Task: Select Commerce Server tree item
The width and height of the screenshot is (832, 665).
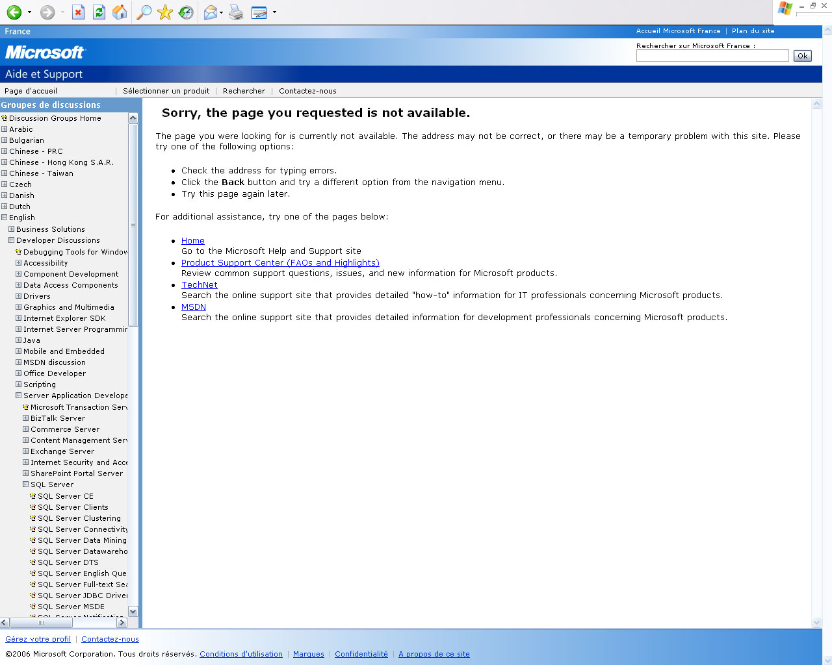Action: click(x=65, y=429)
